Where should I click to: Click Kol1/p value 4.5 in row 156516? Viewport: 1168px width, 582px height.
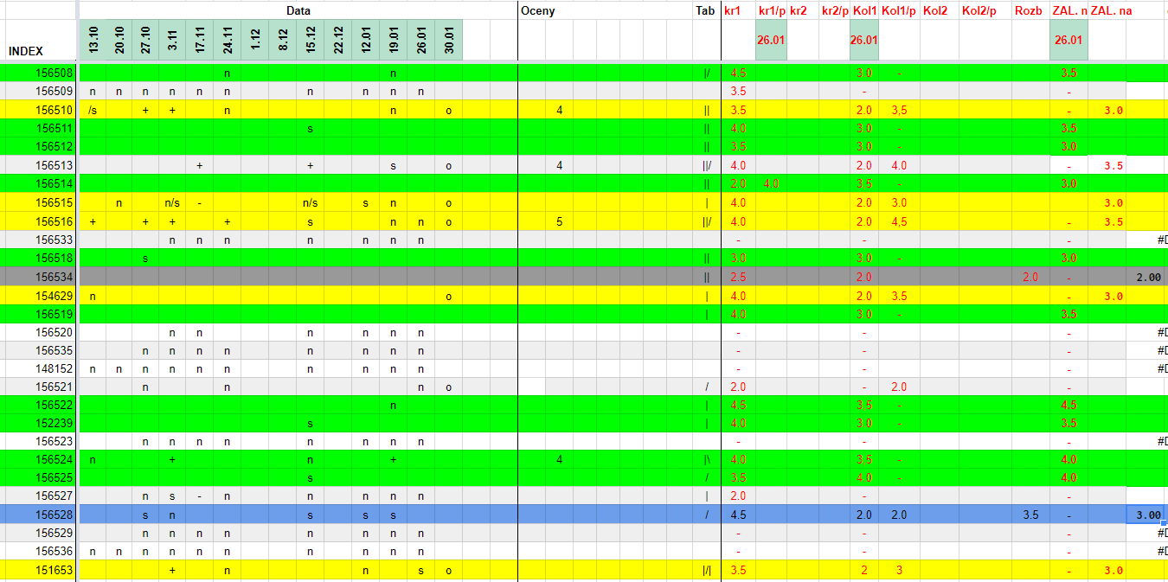pyautogui.click(x=899, y=221)
